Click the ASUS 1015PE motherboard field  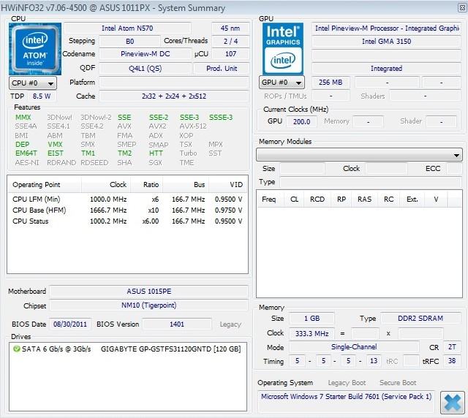coord(149,291)
